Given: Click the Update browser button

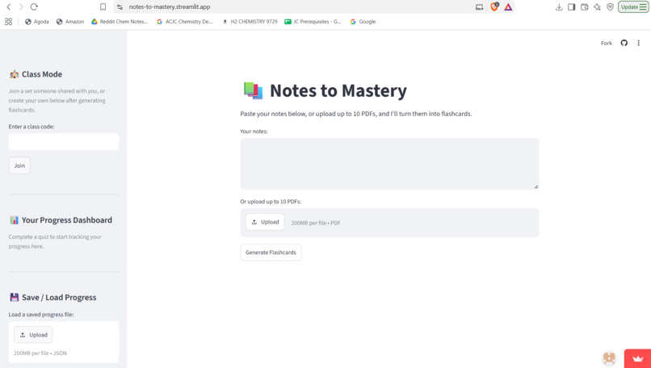Looking at the screenshot, I should pos(633,6).
